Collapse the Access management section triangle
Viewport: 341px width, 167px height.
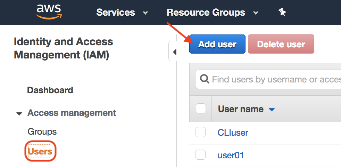[19, 113]
